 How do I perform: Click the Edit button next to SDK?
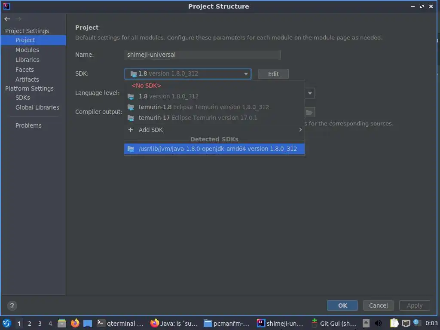point(273,74)
